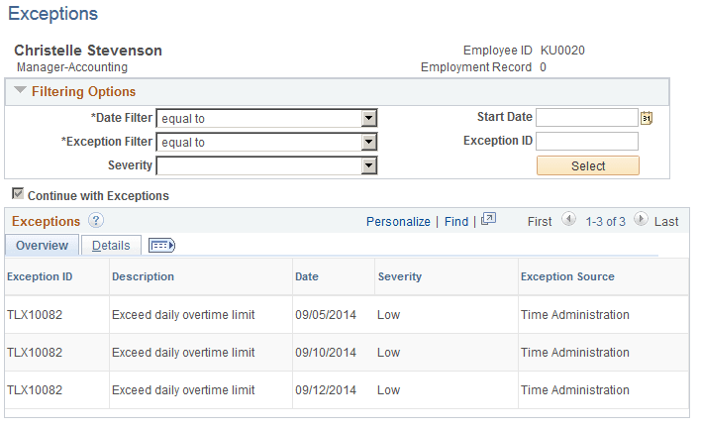Screen dimensions: 701x429
Task: Open the Start Date calendar picker
Action: [x=647, y=118]
